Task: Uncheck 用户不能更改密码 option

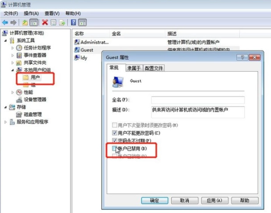Action: (x=114, y=133)
